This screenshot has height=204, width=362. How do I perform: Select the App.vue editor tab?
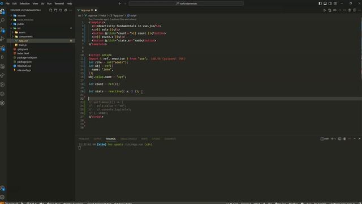point(87,10)
